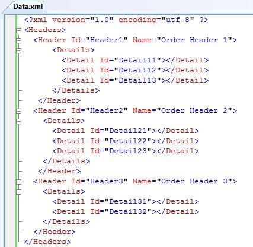Click the closing Headers tag
The width and height of the screenshot is (253, 247).
[47, 242]
